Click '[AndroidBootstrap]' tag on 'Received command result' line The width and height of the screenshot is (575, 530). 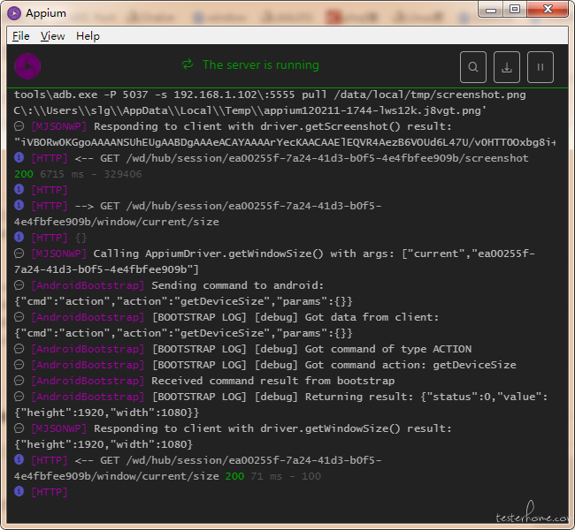(x=88, y=381)
